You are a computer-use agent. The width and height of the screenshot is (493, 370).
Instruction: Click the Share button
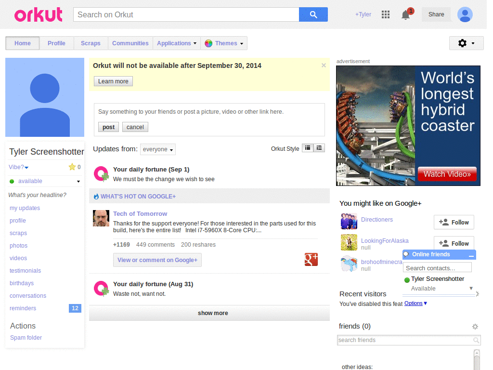(436, 14)
